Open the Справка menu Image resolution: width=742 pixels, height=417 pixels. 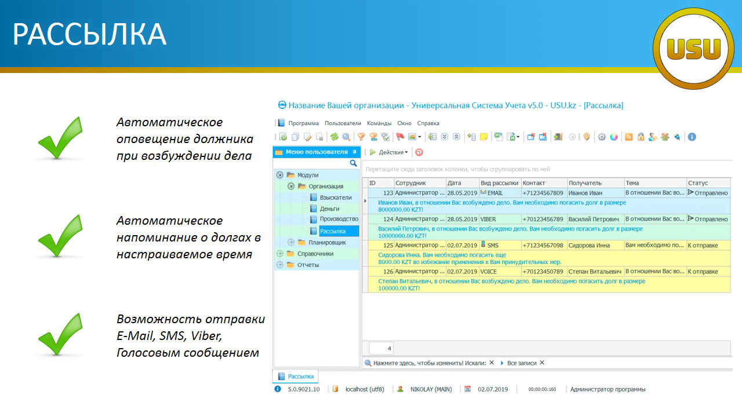[x=428, y=123]
